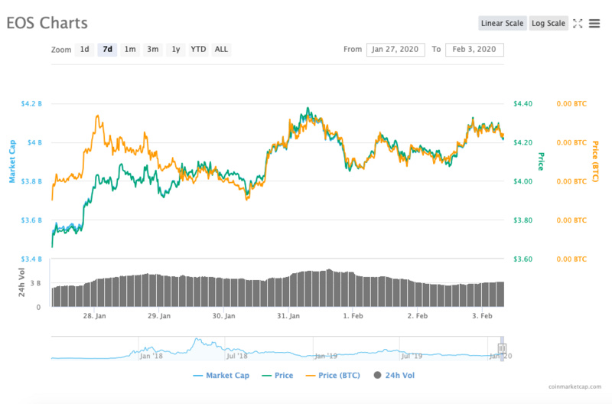Set zoom range to 1m
The image size is (612, 404).
click(x=130, y=50)
